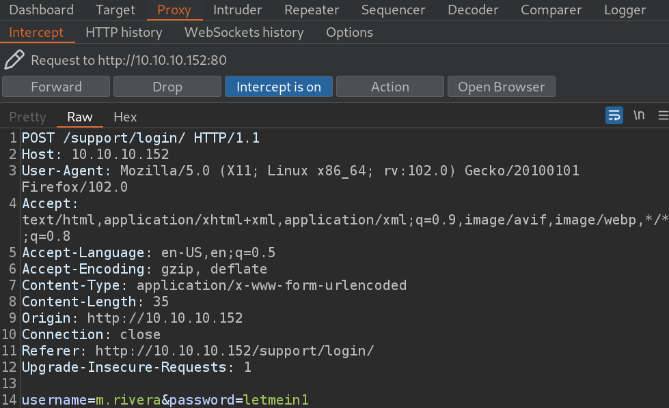Forward the intercepted request

pyautogui.click(x=56, y=87)
